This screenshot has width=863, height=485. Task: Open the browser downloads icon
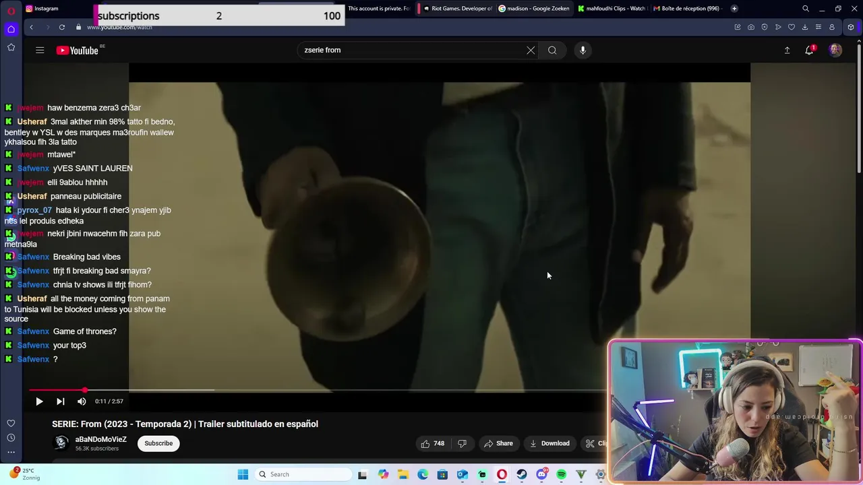(x=805, y=27)
